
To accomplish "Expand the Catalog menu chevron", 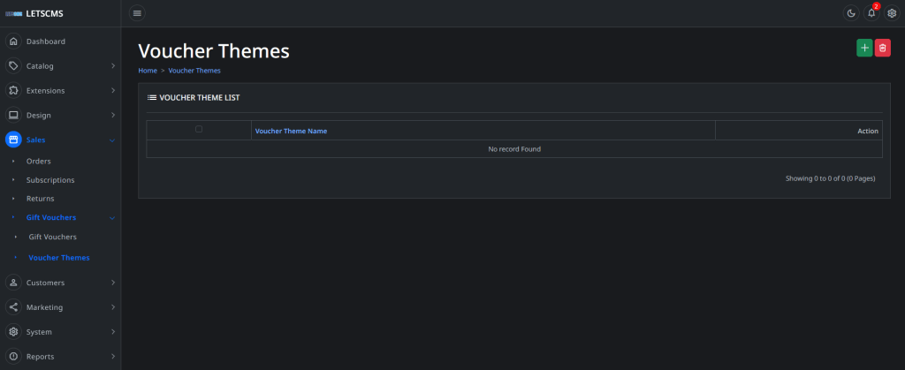I will (113, 66).
